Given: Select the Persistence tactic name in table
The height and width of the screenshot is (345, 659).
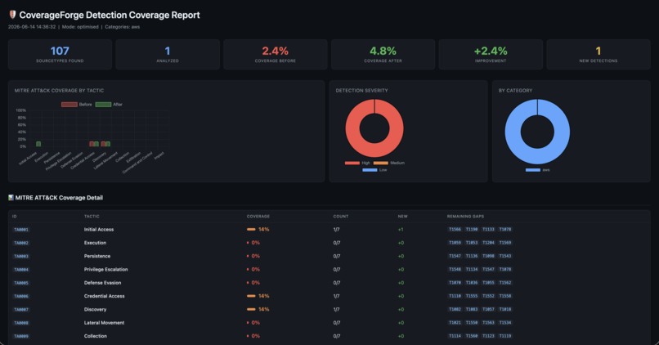Looking at the screenshot, I should [x=97, y=256].
